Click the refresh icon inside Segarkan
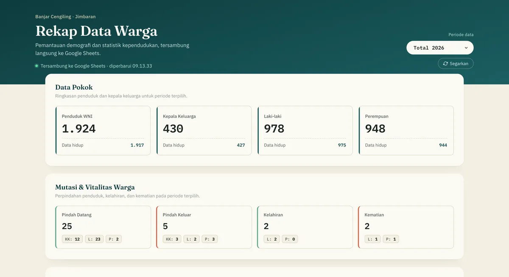Image resolution: width=509 pixels, height=277 pixels. point(445,63)
